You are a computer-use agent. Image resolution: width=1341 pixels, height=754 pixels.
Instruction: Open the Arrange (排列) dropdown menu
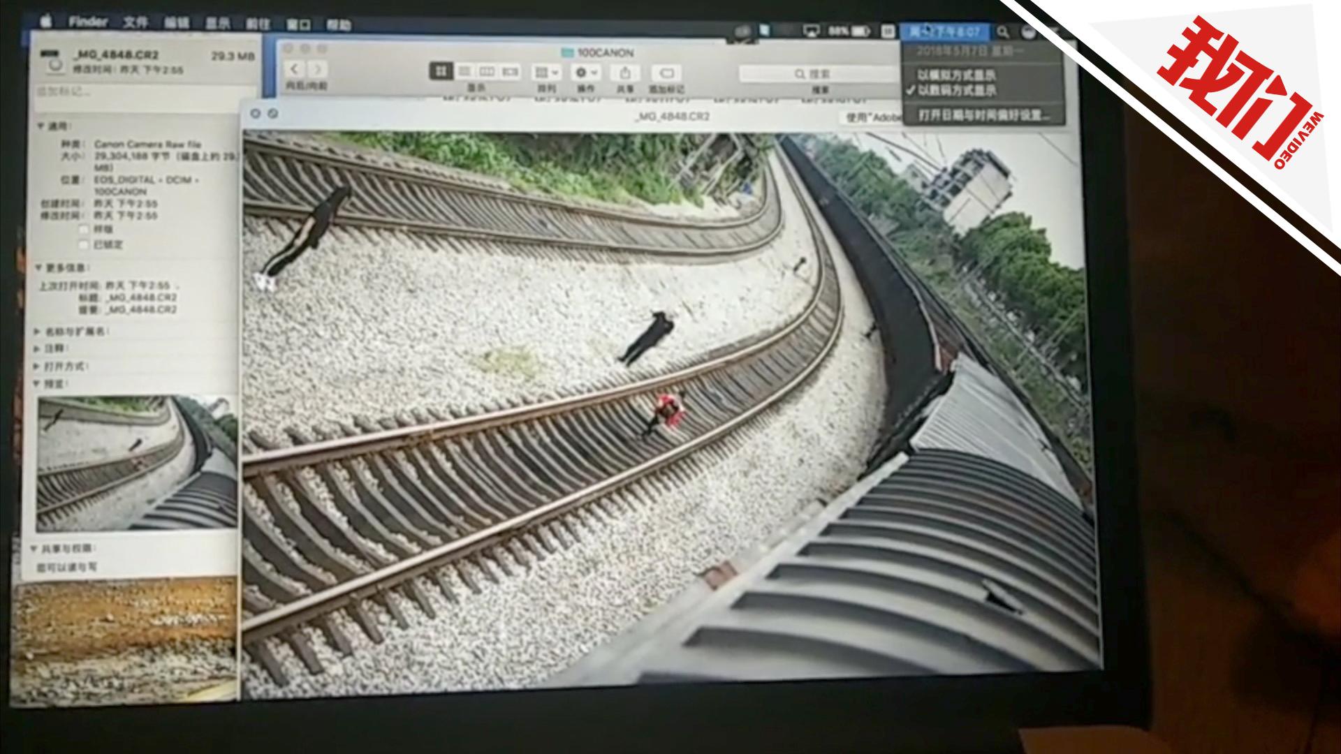point(545,73)
